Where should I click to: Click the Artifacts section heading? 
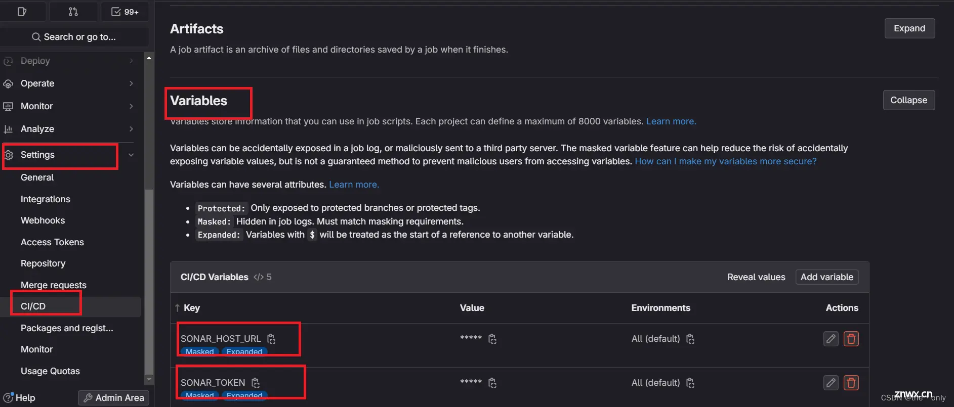(x=196, y=29)
